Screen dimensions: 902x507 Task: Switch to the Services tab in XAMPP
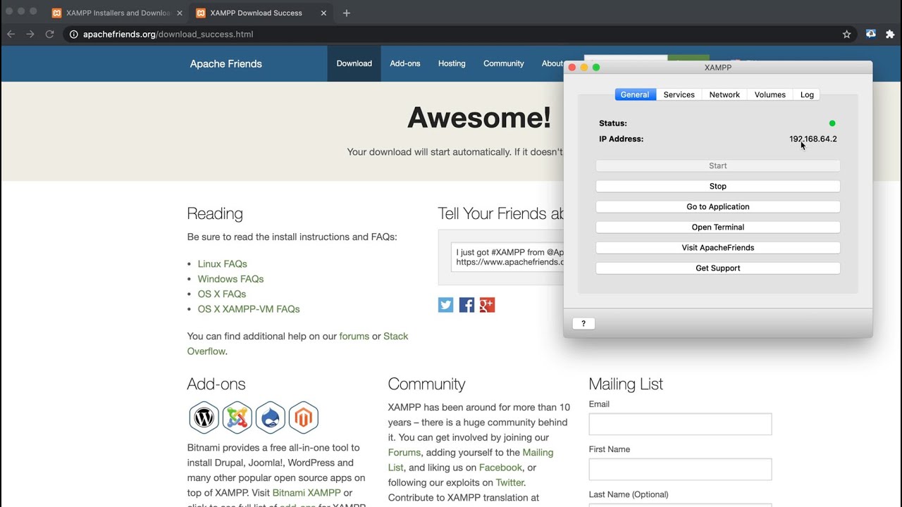point(679,94)
